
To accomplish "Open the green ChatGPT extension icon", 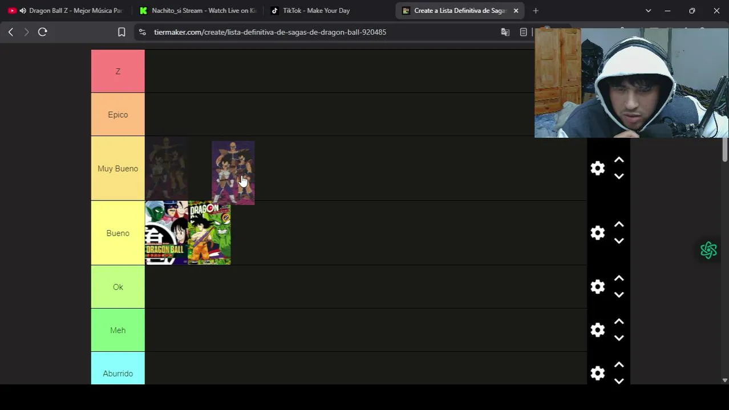I will coord(708,250).
